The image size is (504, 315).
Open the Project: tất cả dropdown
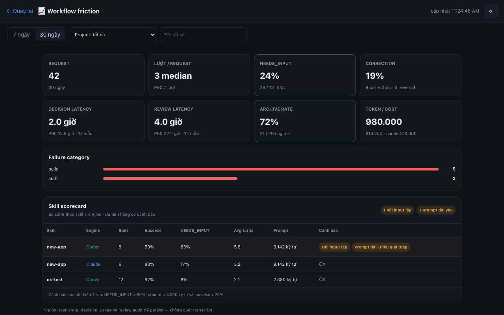coord(113,35)
